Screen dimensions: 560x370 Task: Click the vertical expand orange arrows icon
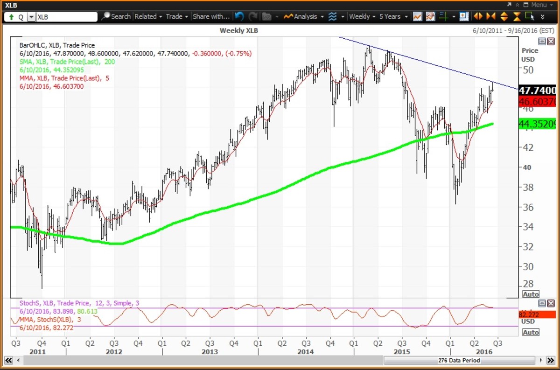point(504,16)
